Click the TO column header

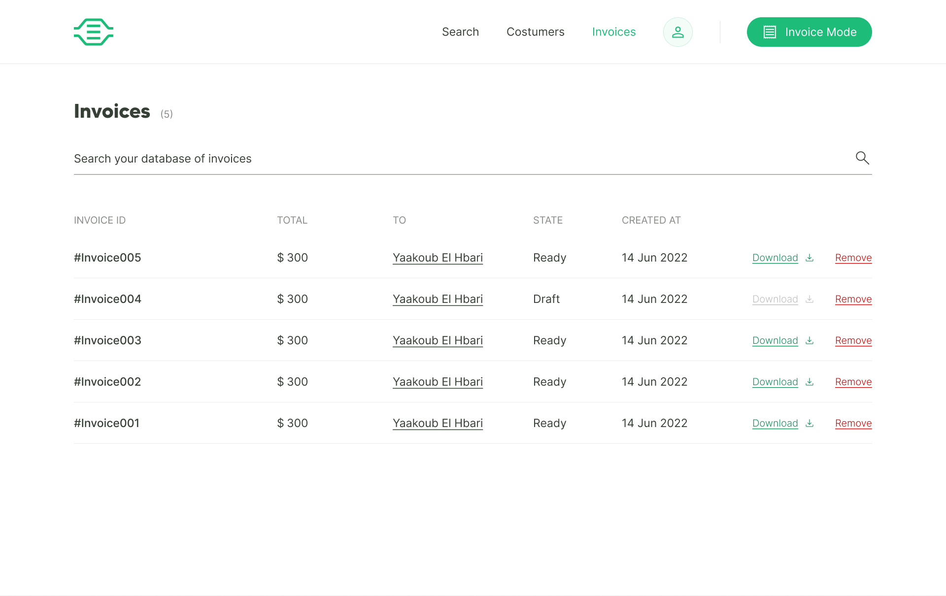pyautogui.click(x=399, y=220)
